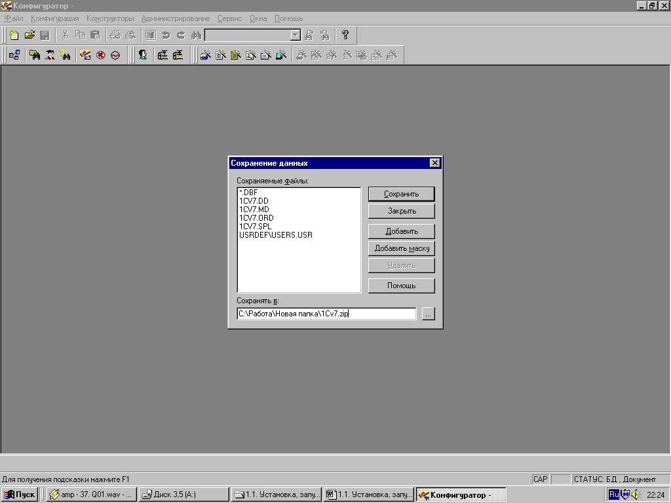Click the Print printer icon
This screenshot has height=503, width=671.
coord(115,35)
